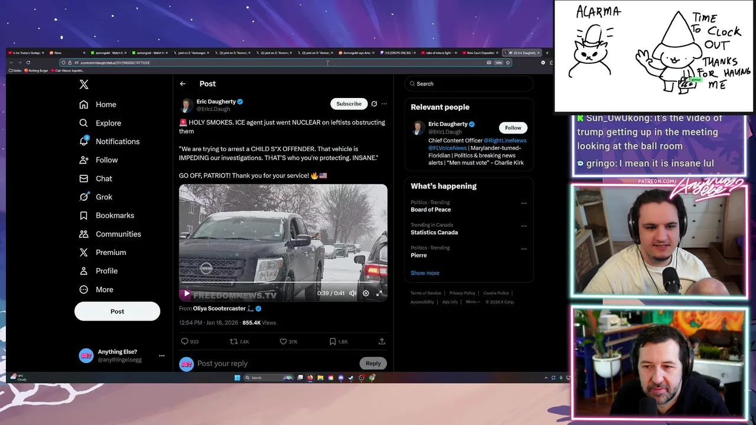Open the Board of Peace trend
Image resolution: width=756 pixels, height=425 pixels.
(431, 210)
